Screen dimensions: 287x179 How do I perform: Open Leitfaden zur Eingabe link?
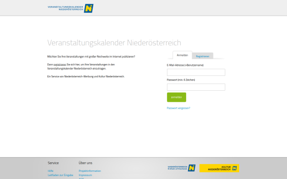click(x=60, y=175)
